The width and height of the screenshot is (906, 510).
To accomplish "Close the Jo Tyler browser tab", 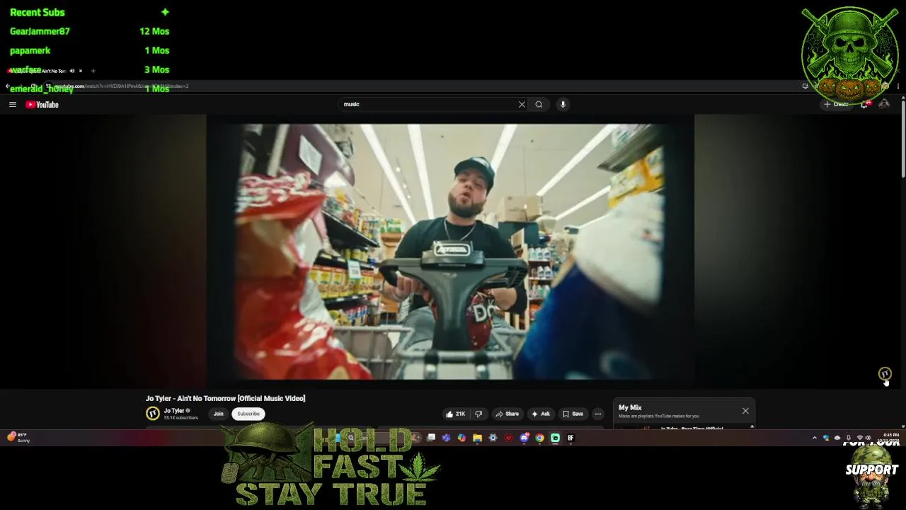I will point(81,71).
